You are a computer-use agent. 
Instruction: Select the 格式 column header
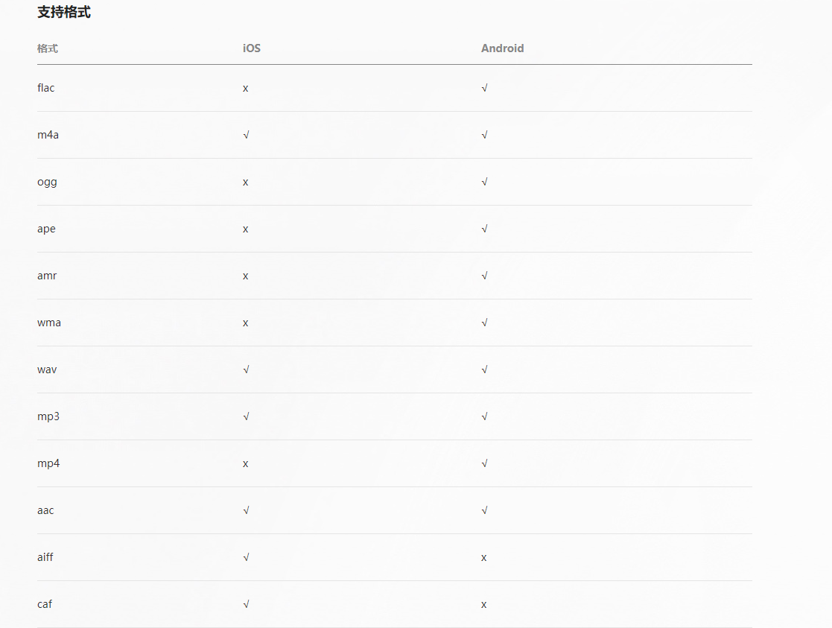[x=47, y=48]
